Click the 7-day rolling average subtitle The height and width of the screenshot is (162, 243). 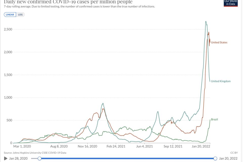click(79, 6)
